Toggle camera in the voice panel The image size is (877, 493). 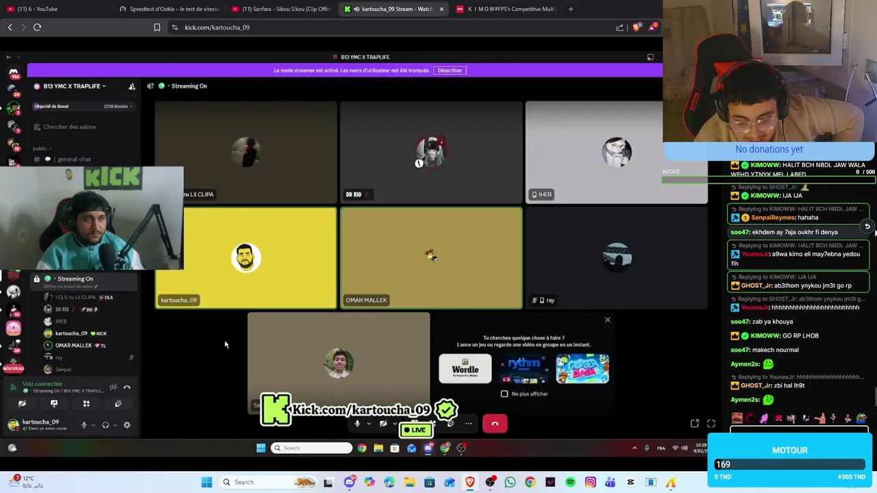tap(22, 404)
